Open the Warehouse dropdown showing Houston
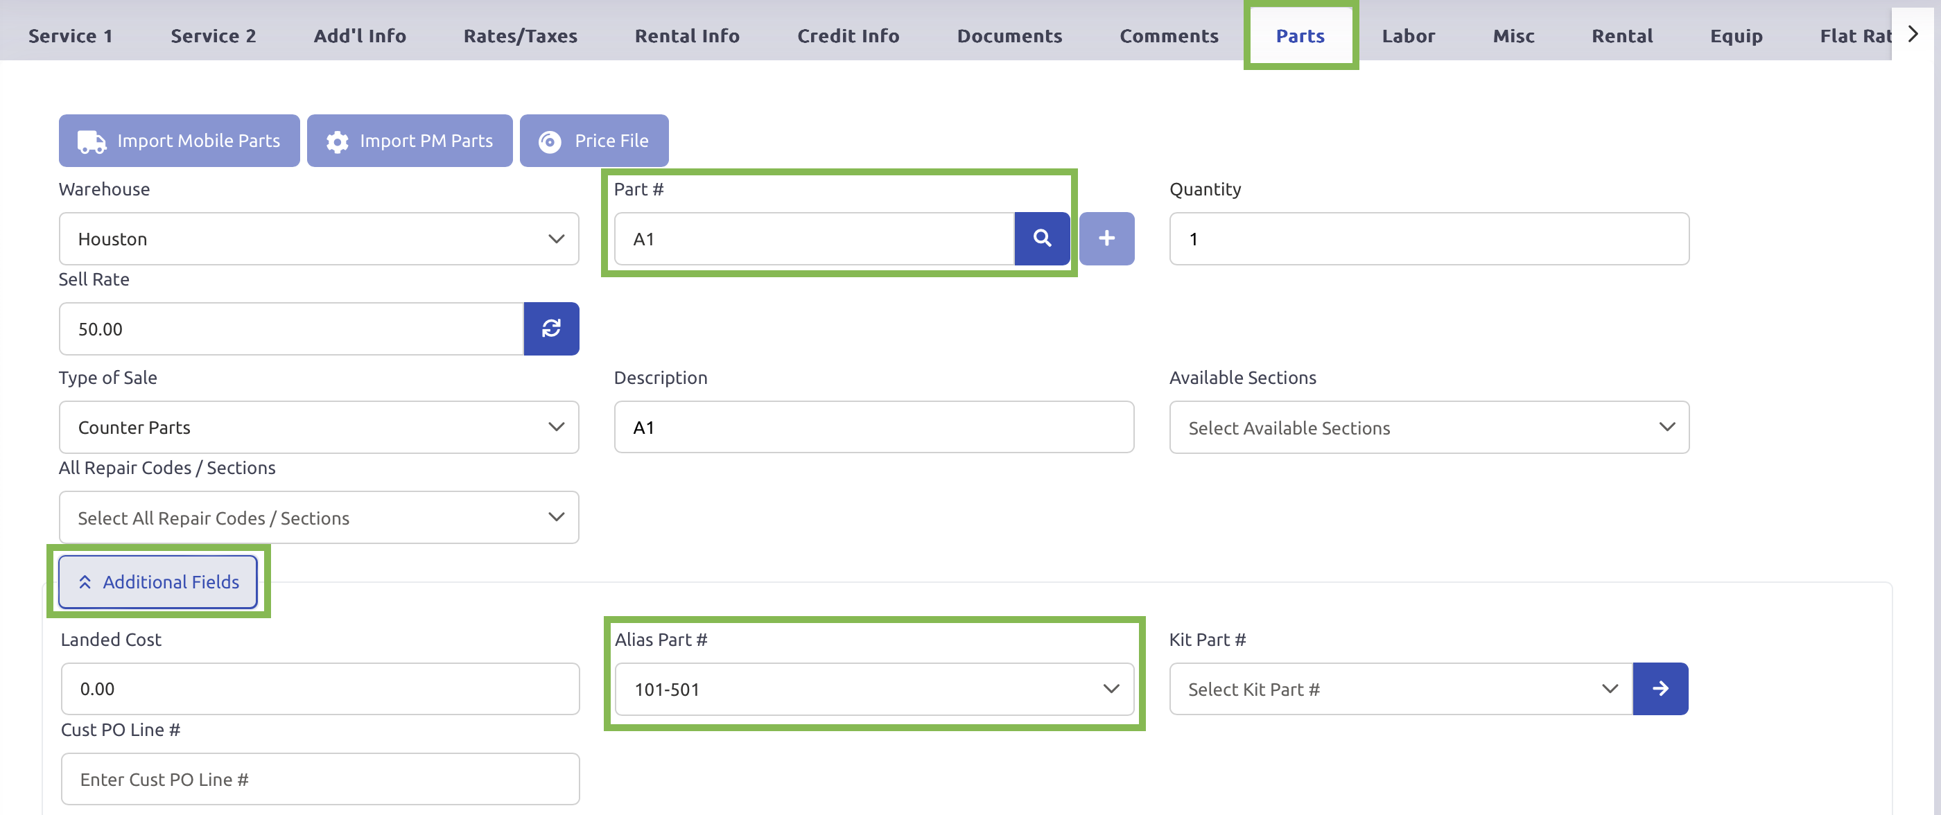 pos(318,239)
